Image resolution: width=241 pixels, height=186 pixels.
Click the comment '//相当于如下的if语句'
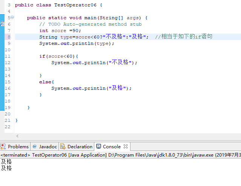[x=184, y=37]
